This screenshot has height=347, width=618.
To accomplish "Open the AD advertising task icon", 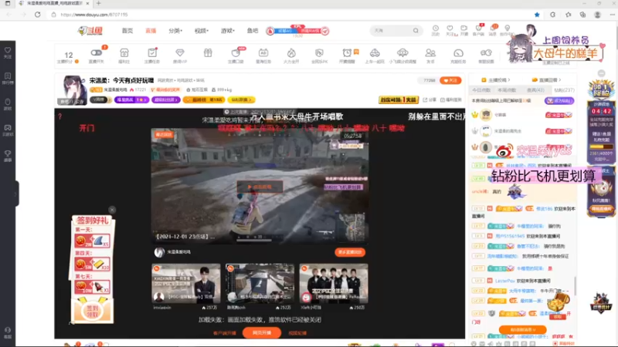I will [263, 55].
